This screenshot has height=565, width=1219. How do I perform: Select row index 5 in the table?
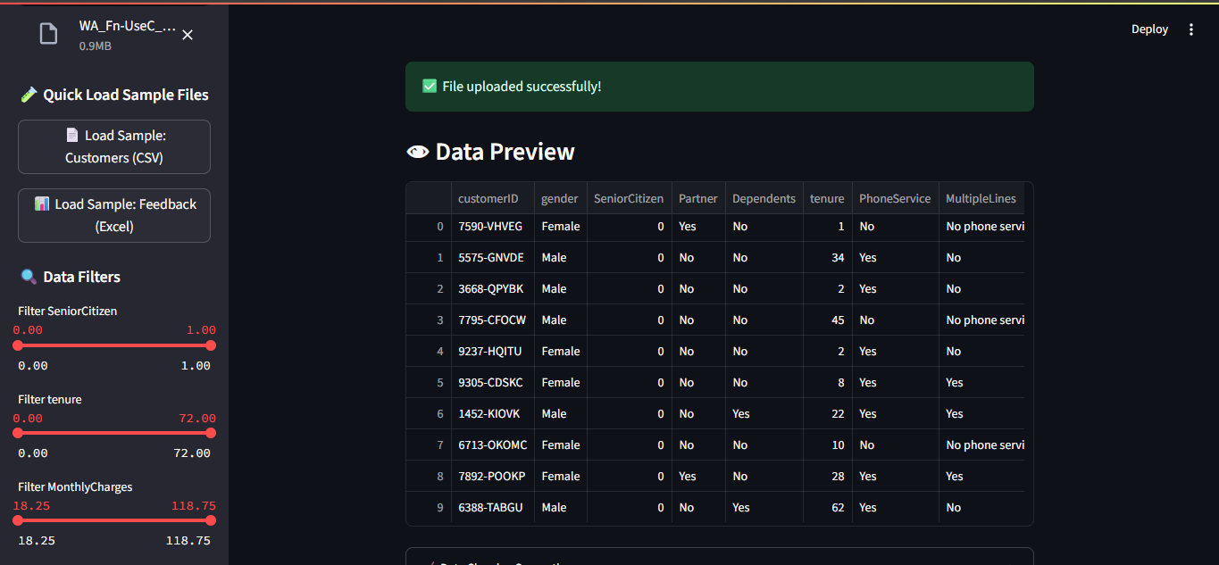[439, 383]
